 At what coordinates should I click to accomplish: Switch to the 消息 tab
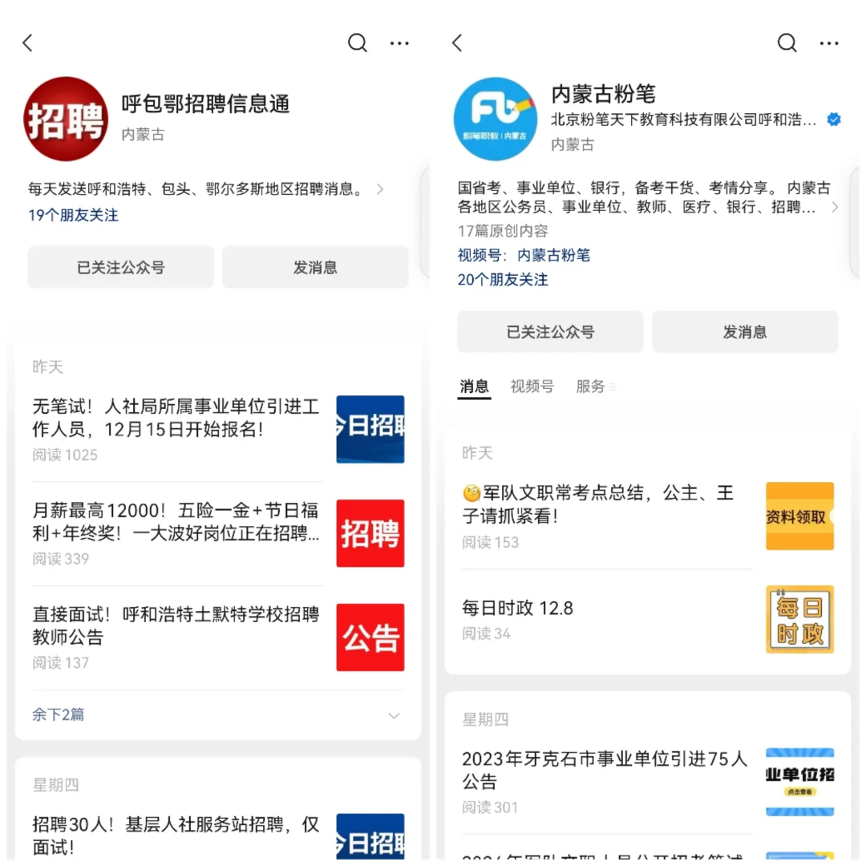[474, 386]
